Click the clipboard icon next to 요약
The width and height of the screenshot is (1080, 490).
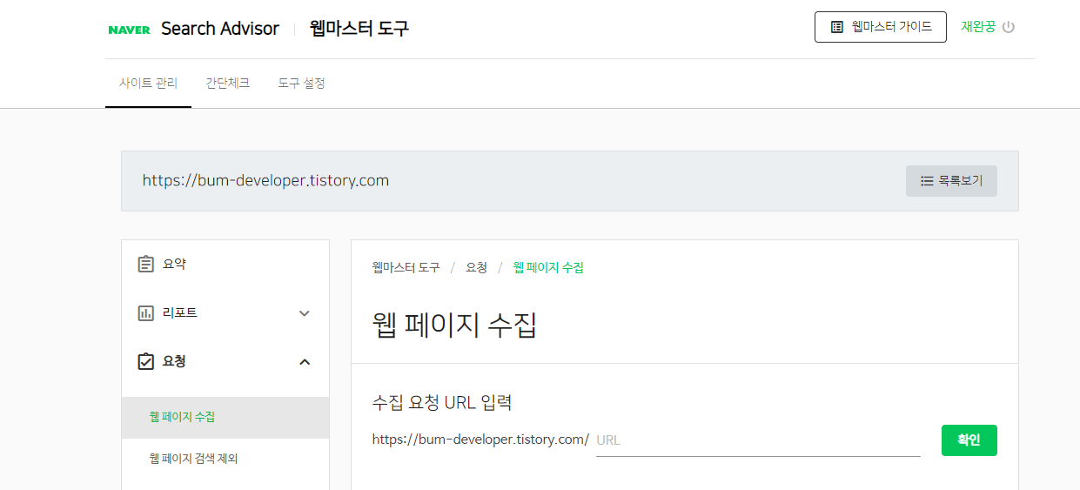146,264
